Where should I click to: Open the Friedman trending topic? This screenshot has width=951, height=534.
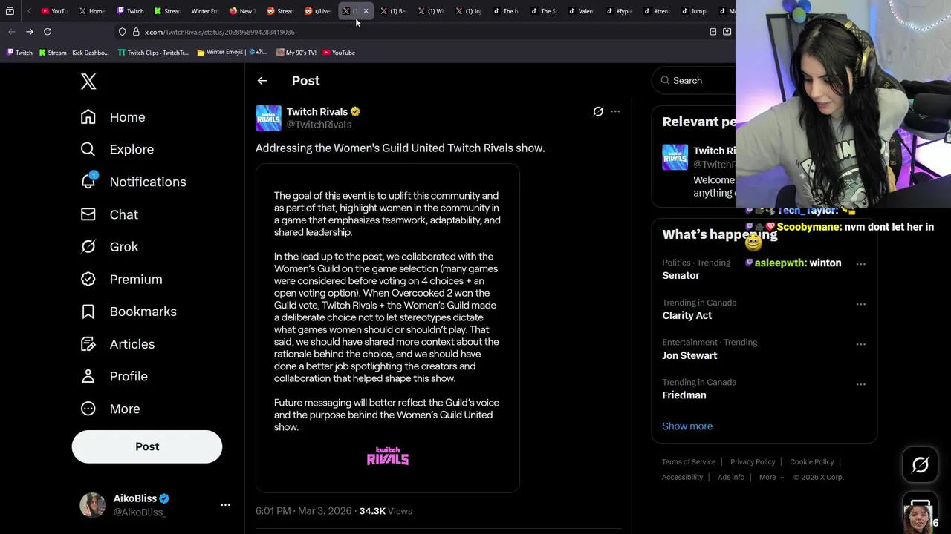click(x=684, y=395)
